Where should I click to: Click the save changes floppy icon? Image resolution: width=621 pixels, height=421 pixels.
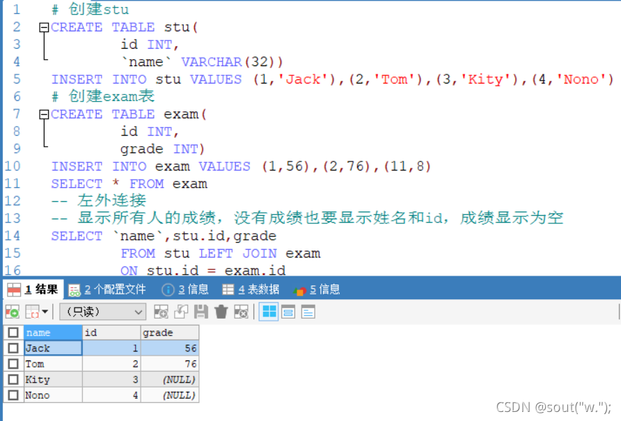[x=201, y=312]
